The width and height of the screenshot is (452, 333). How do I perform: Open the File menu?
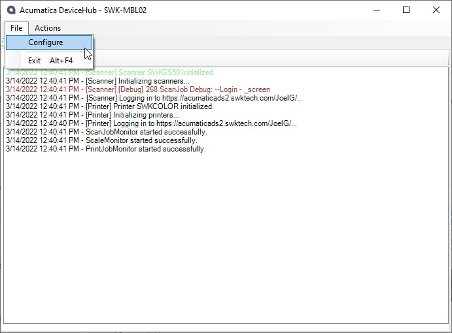[x=16, y=28]
